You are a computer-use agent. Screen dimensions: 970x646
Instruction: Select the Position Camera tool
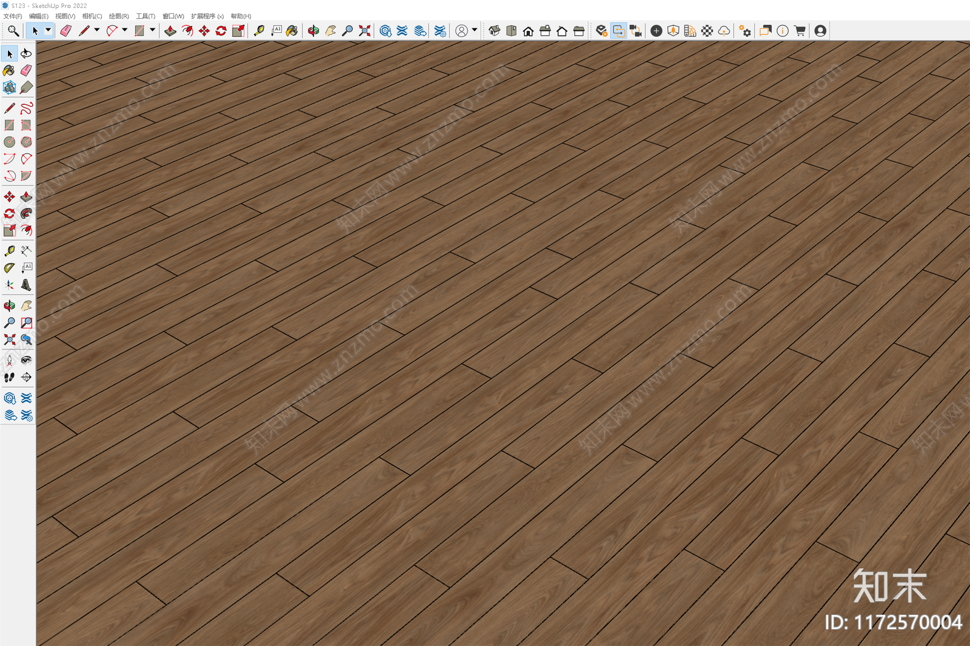[x=9, y=361]
